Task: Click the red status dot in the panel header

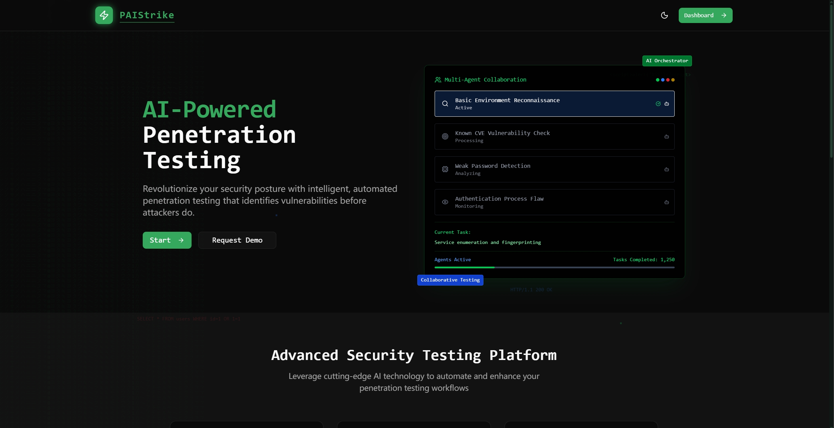Action: pyautogui.click(x=668, y=80)
